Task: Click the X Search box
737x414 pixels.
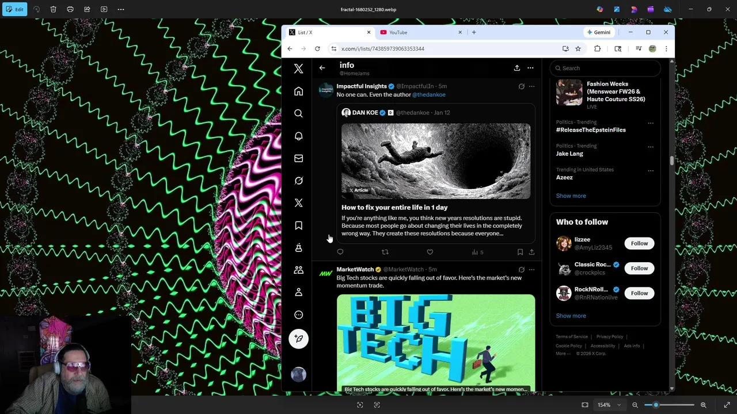Action: point(605,68)
